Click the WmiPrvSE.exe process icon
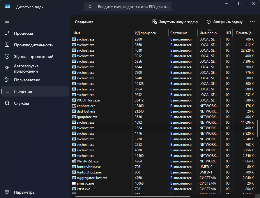 [74, 161]
